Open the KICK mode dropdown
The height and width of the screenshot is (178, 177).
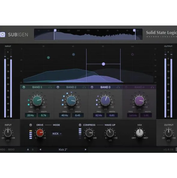tap(57, 134)
